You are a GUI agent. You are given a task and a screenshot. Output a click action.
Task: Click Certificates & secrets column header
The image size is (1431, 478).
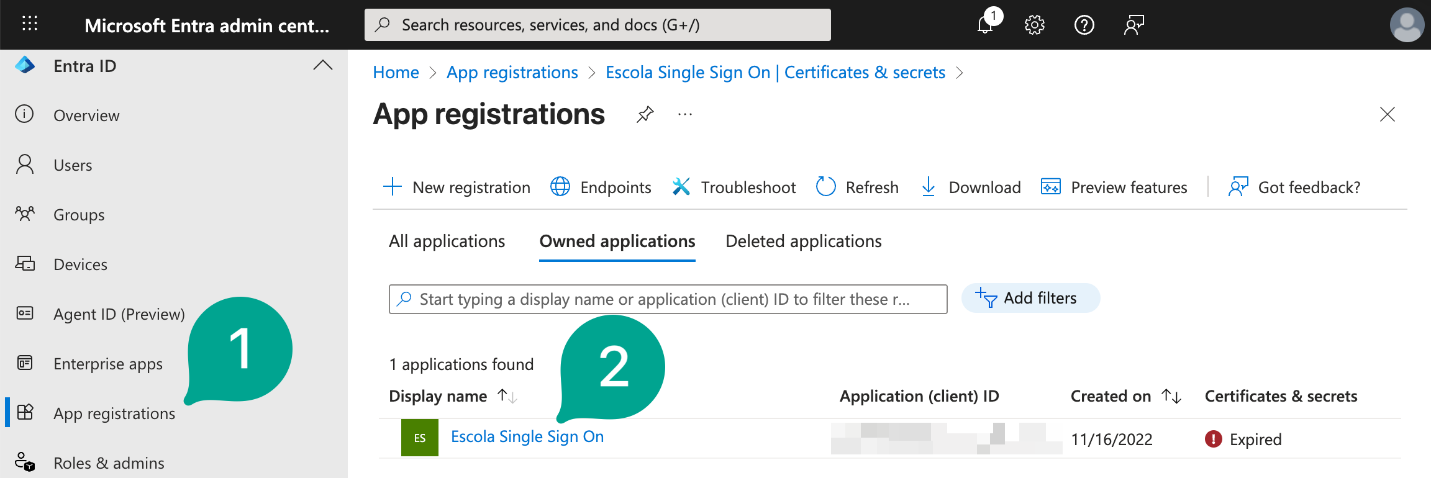tap(1281, 396)
